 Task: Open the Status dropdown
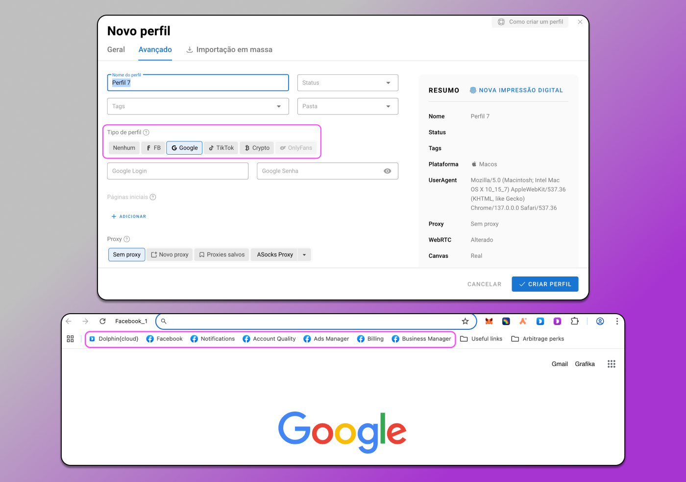point(347,83)
